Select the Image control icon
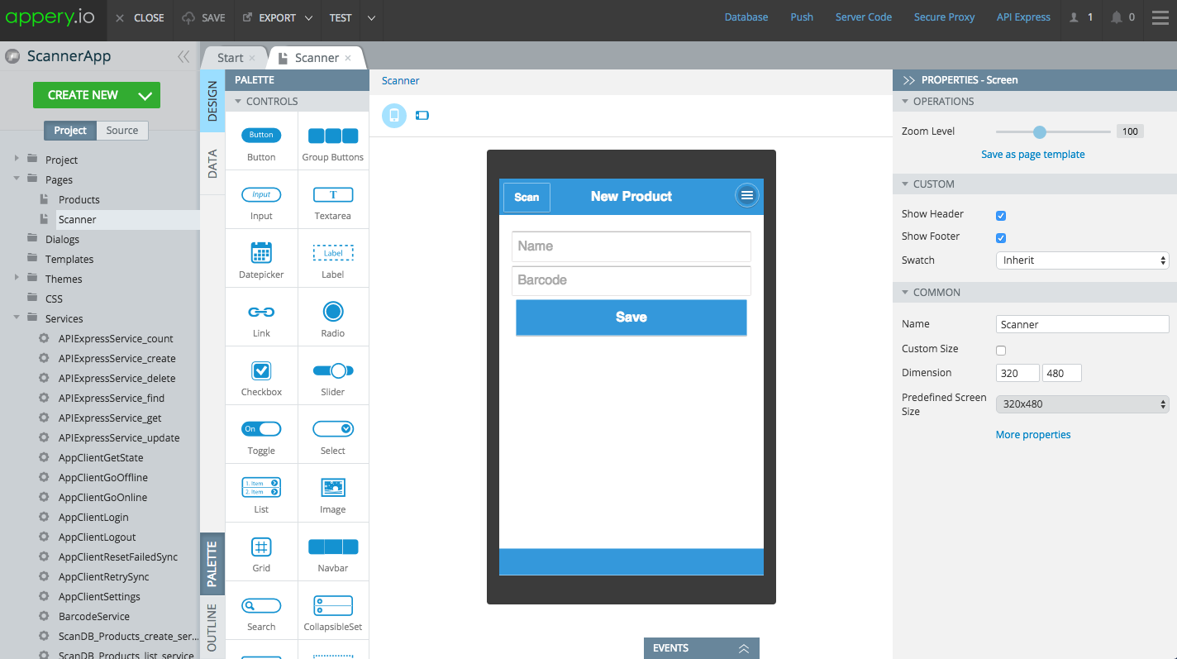This screenshot has width=1177, height=659. pyautogui.click(x=333, y=487)
